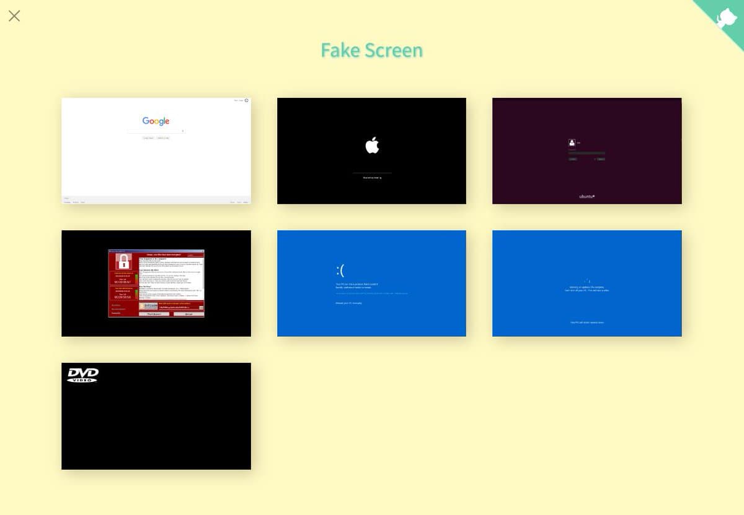Click the sad face on the blue screen
This screenshot has width=744, height=515.
(340, 270)
